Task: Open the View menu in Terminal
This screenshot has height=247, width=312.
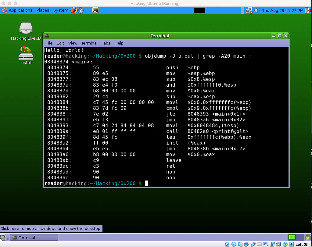Action: (73, 43)
